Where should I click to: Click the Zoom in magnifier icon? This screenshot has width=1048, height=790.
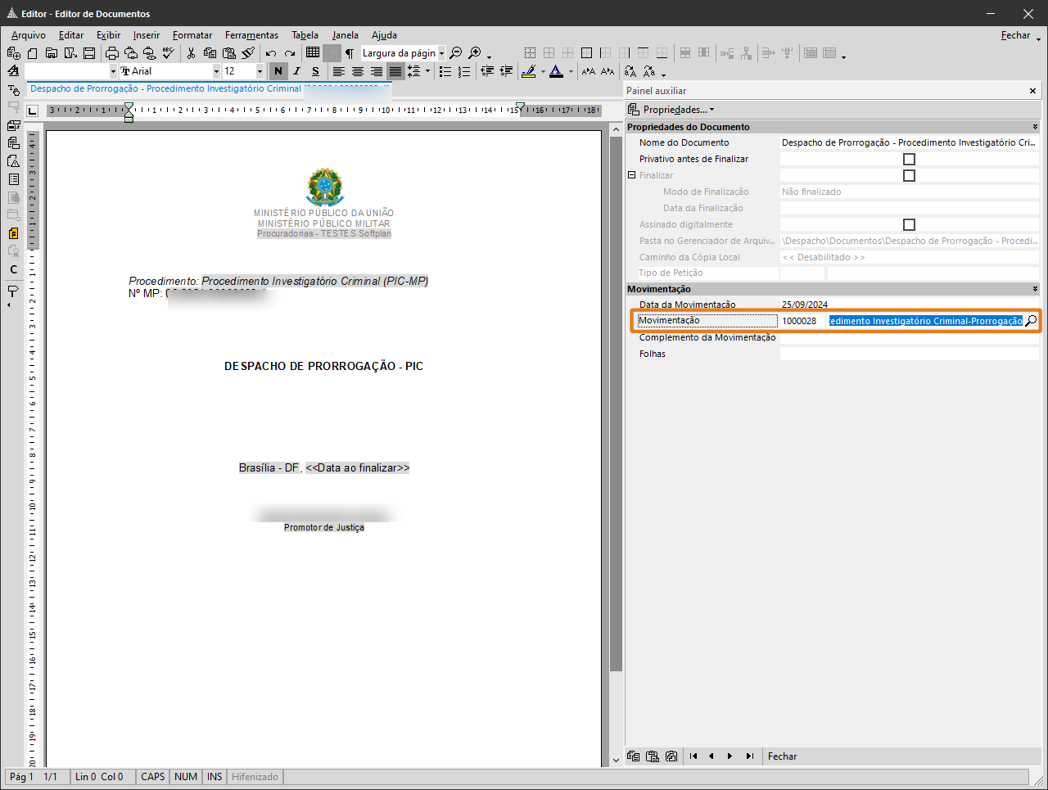[x=475, y=53]
